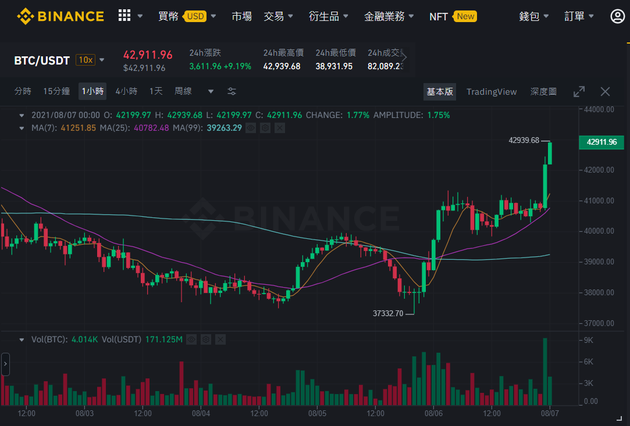Screen dimensions: 630x426
Task: Expand chart to fullscreen
Action: 579,92
